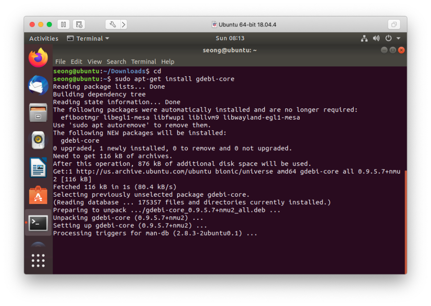Open the File menu in Terminal

pyautogui.click(x=61, y=62)
